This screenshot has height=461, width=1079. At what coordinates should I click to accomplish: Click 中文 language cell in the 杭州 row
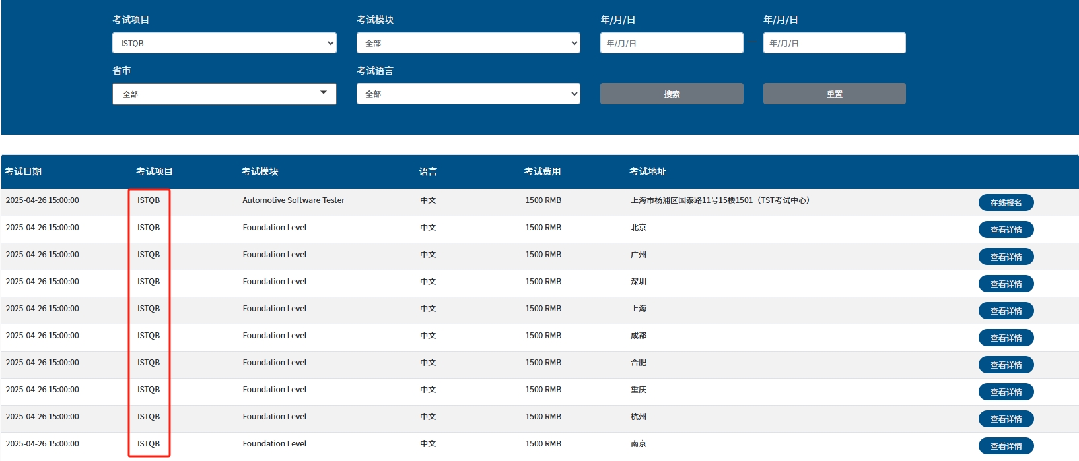point(428,417)
